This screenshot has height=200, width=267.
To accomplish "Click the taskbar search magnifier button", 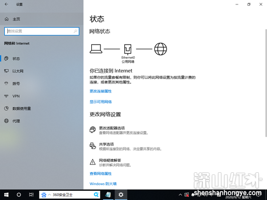I will click(96, 195).
